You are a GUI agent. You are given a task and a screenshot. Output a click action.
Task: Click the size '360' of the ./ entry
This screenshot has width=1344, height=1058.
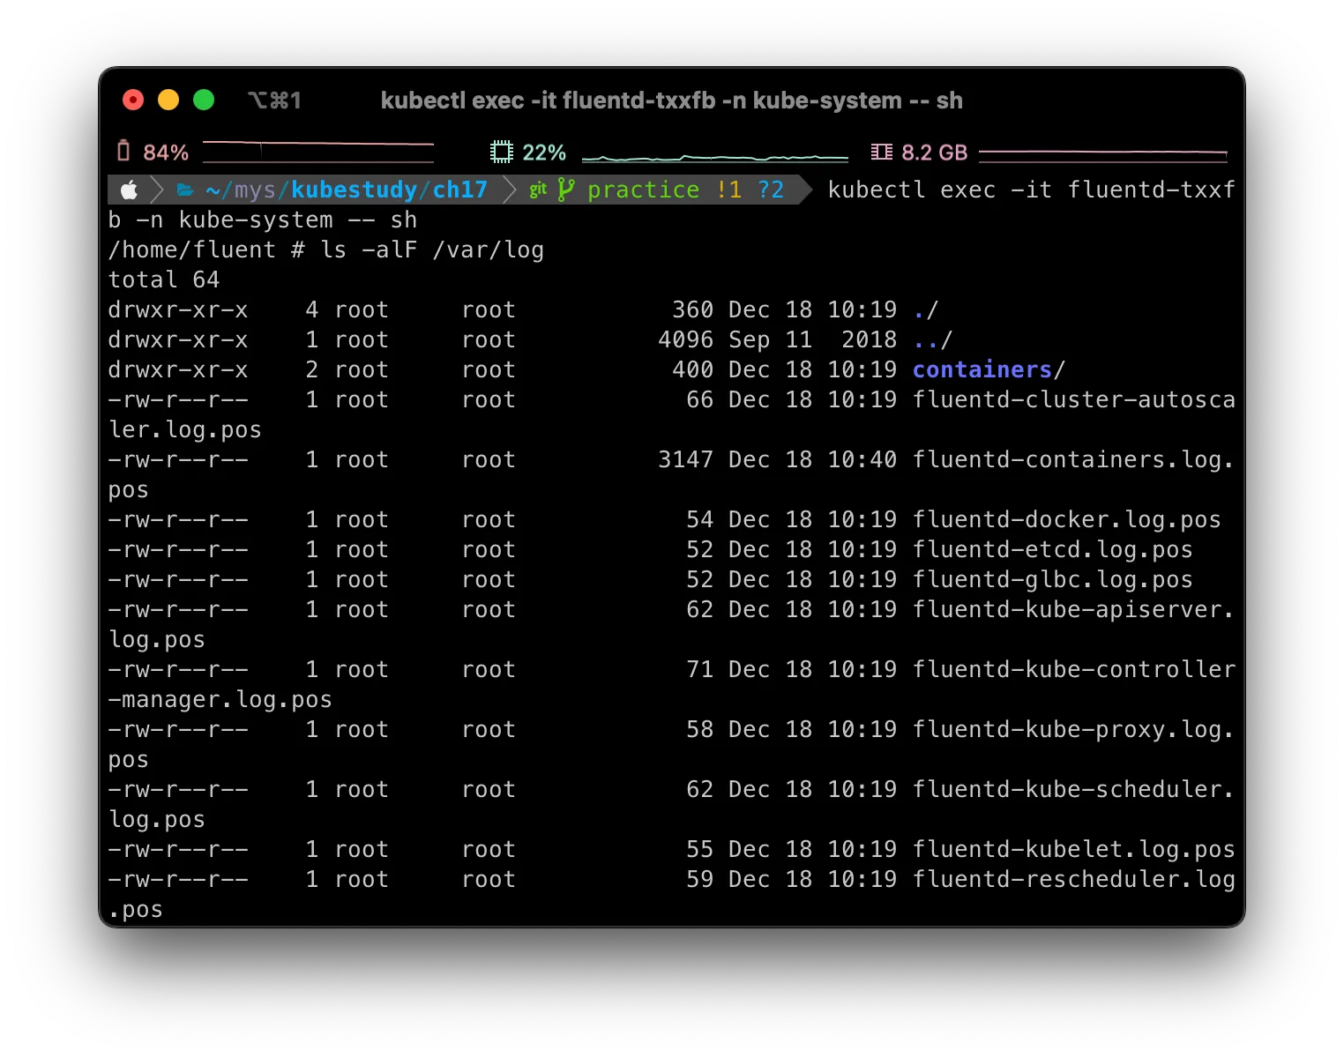(x=693, y=309)
